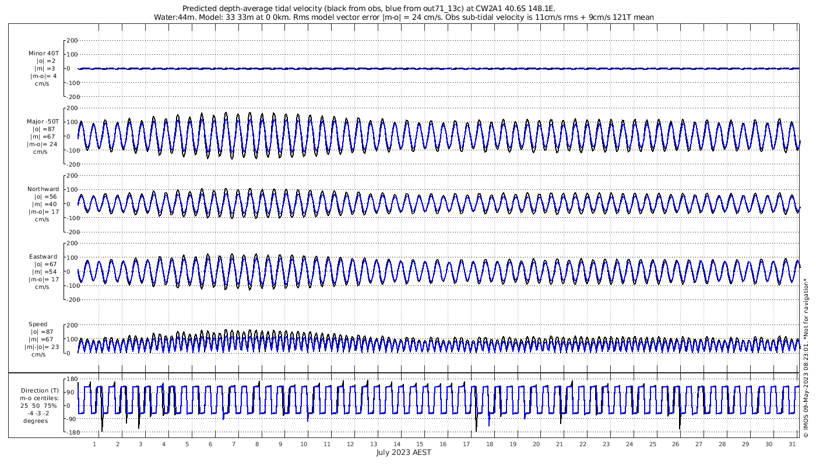816x466 pixels.
Task: Click the '-4 -3 -2' centile values
Action: click(x=38, y=413)
